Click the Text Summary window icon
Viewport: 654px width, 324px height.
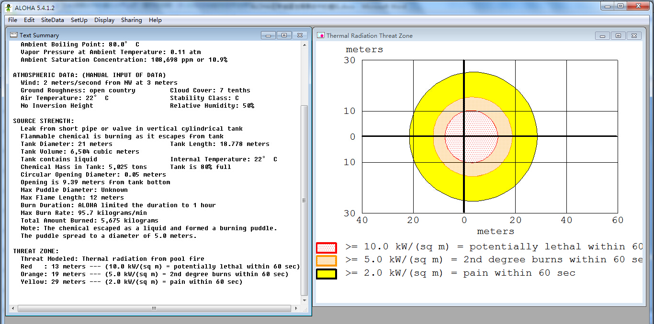14,35
